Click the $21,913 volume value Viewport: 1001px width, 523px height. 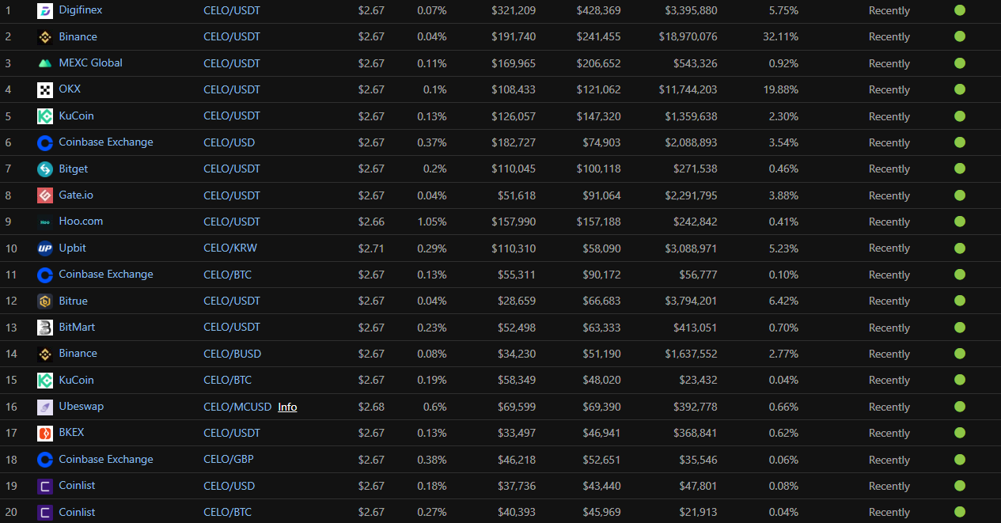[698, 513]
